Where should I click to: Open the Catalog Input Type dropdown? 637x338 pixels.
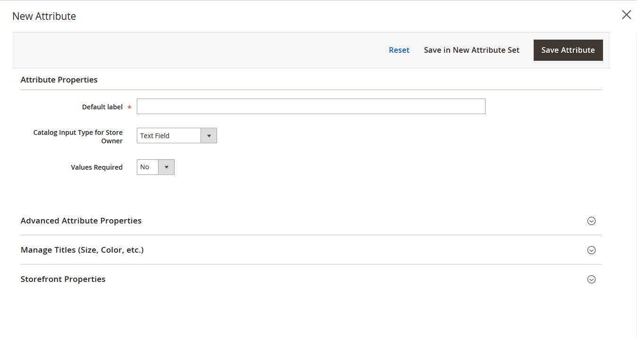177,135
